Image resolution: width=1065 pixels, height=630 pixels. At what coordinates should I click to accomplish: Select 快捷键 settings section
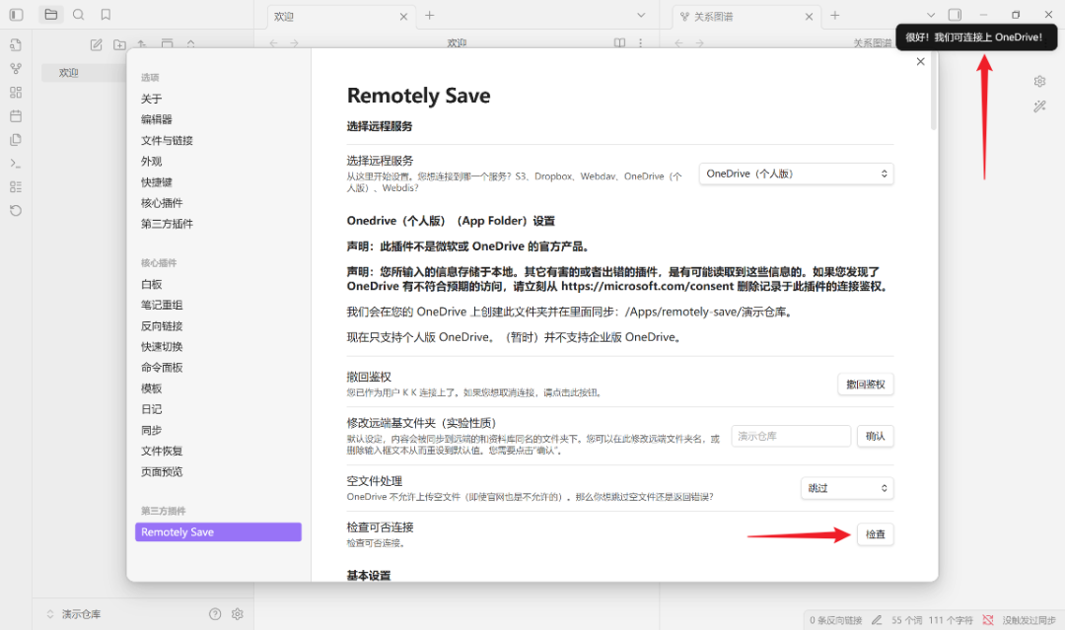(156, 182)
